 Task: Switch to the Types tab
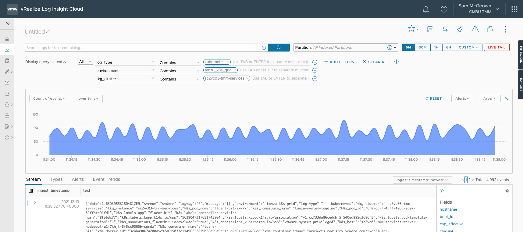[56, 179]
